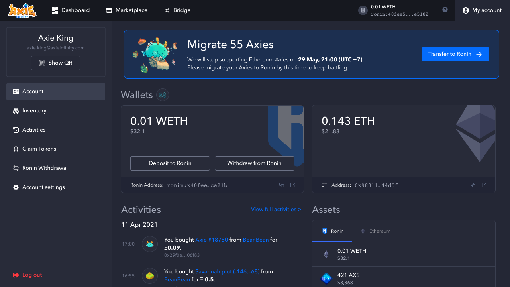
Task: Select Account in the sidebar
Action: click(56, 92)
